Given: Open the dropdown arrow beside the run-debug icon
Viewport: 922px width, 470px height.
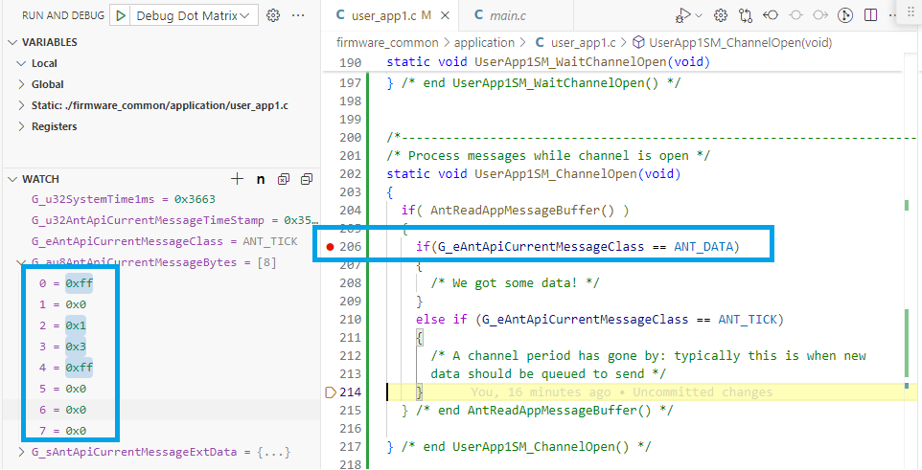Looking at the screenshot, I should point(699,16).
